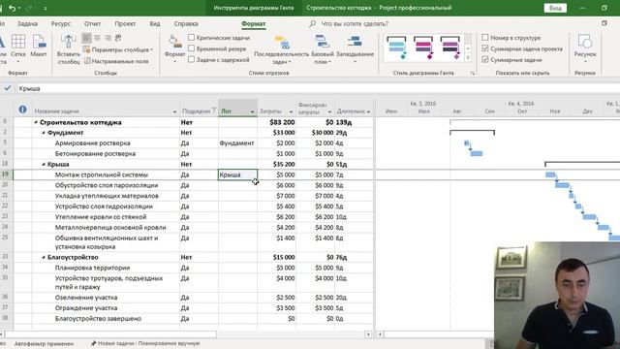Open the Затраты column dropdown
The width and height of the screenshot is (620, 349).
pyautogui.click(x=291, y=112)
